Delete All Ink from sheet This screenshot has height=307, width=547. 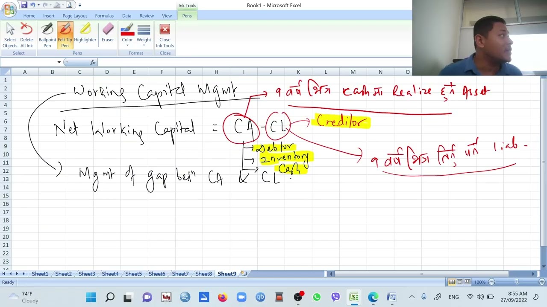pyautogui.click(x=26, y=35)
